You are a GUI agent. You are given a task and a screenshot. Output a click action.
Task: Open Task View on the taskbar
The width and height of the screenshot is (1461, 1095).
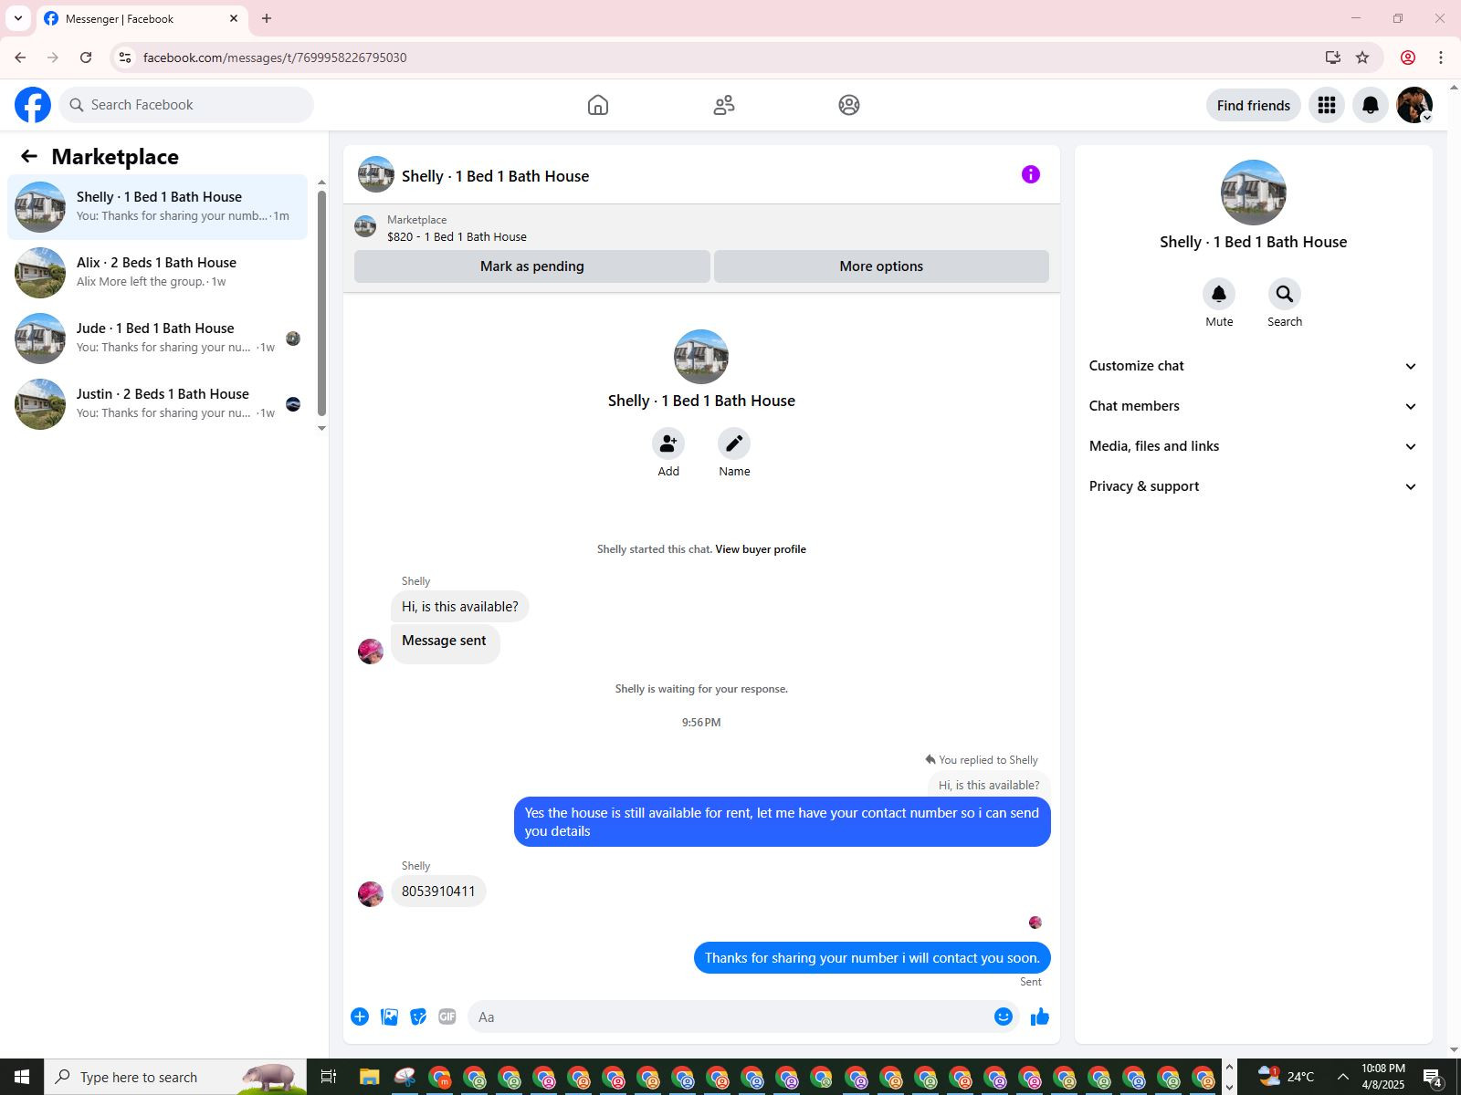(x=329, y=1077)
